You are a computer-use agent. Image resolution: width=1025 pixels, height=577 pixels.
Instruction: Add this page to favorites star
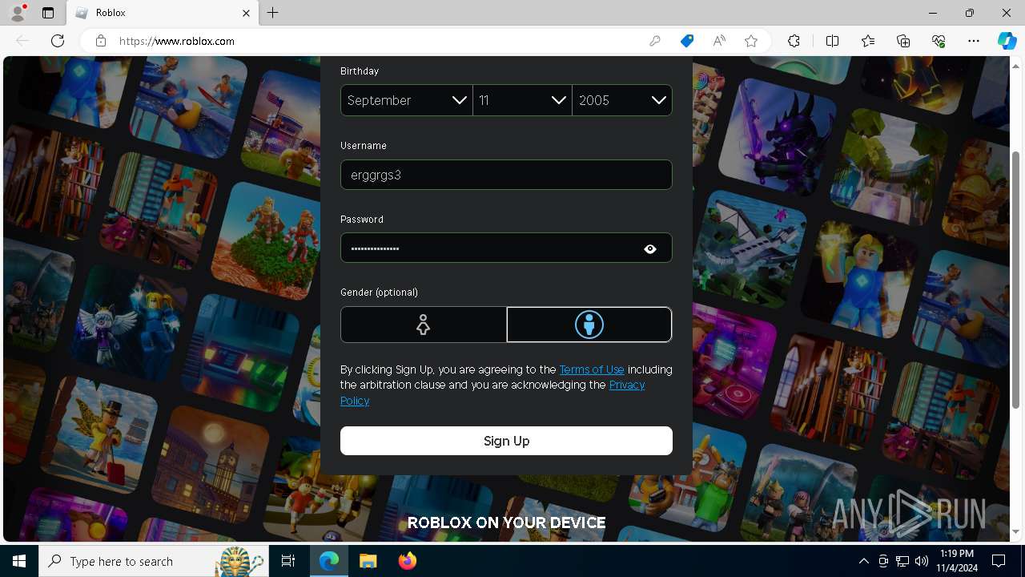pos(751,41)
